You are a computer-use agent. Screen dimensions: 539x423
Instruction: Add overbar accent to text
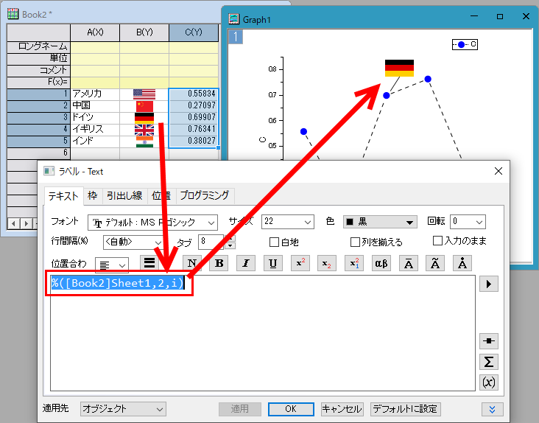click(409, 263)
